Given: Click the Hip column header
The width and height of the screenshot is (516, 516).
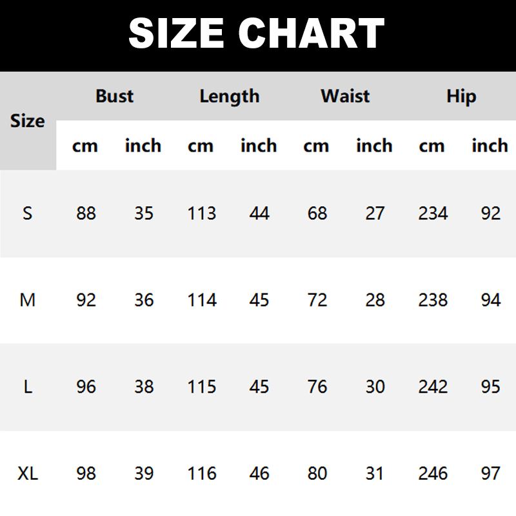Looking at the screenshot, I should (x=461, y=96).
